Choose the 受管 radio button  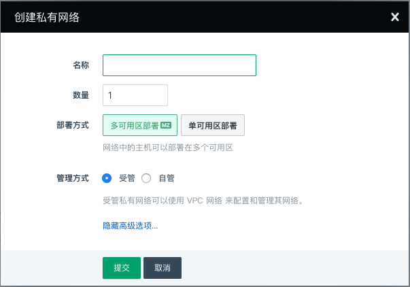tap(107, 178)
